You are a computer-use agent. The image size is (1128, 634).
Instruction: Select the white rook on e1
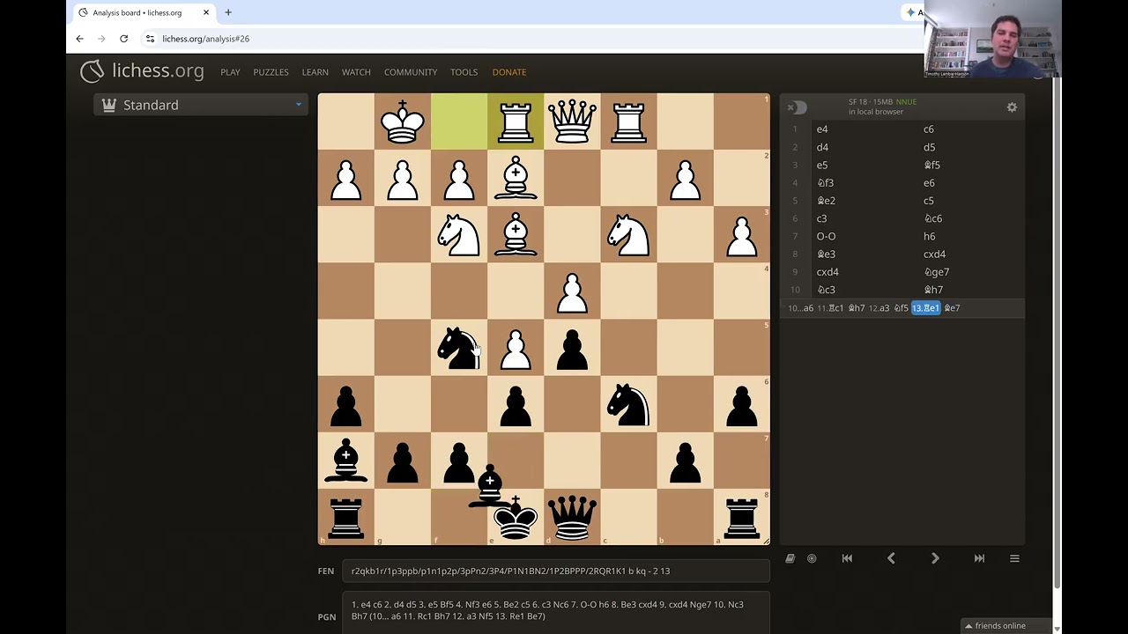click(x=516, y=122)
